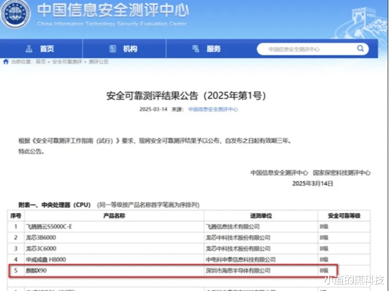Follow the 测评公告 breadcrumb link
The image size is (389, 291).
[98, 62]
